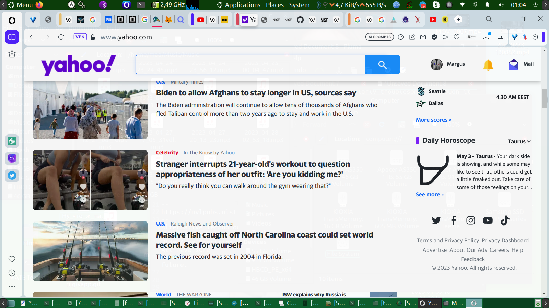Open Yahoo's TikTok social icon

tap(505, 220)
